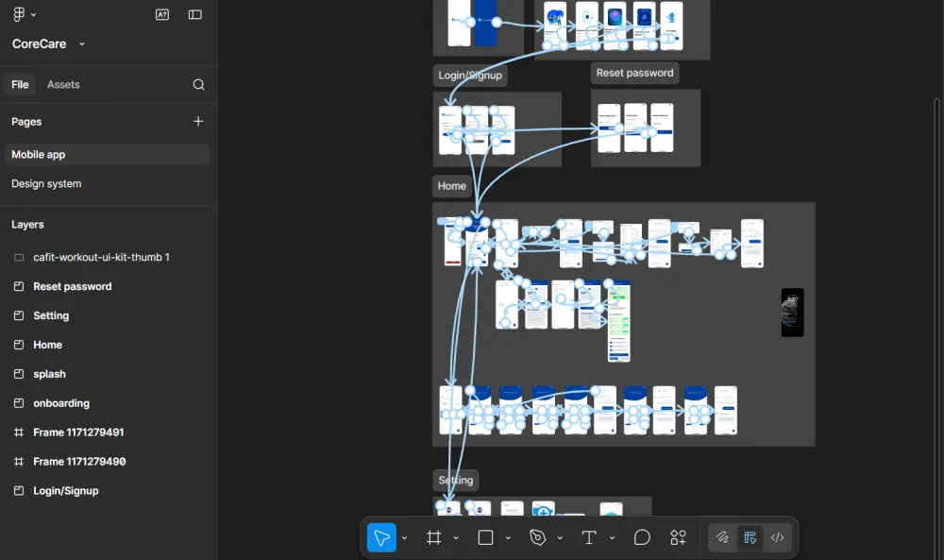Click the image icon of cafit-workout layer
This screenshot has height=560, width=944.
point(19,257)
